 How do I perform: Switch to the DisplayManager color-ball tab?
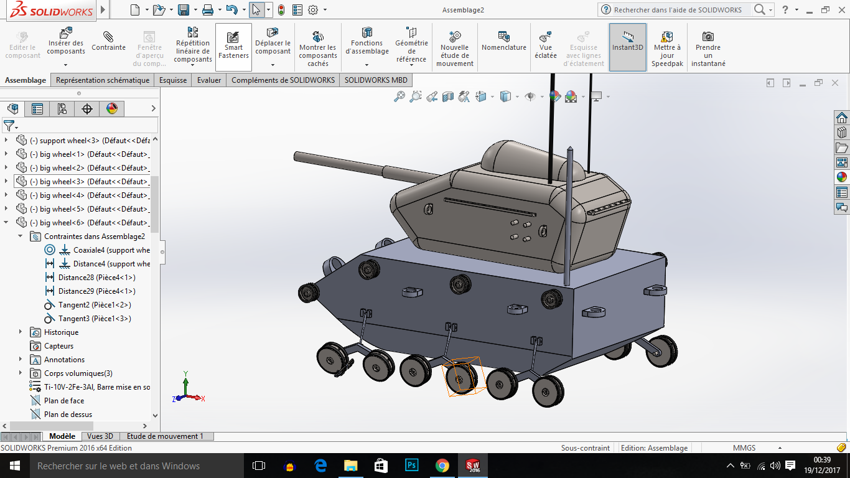(x=112, y=109)
